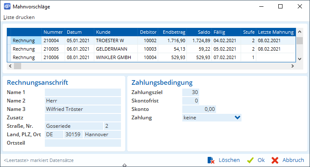310x167 pixels.
Task: Click the Zahlungsziel field showing 30
Action: pyautogui.click(x=191, y=92)
